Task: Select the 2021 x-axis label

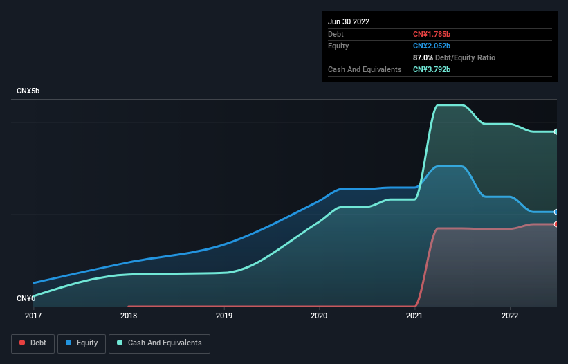Action: coord(414,316)
